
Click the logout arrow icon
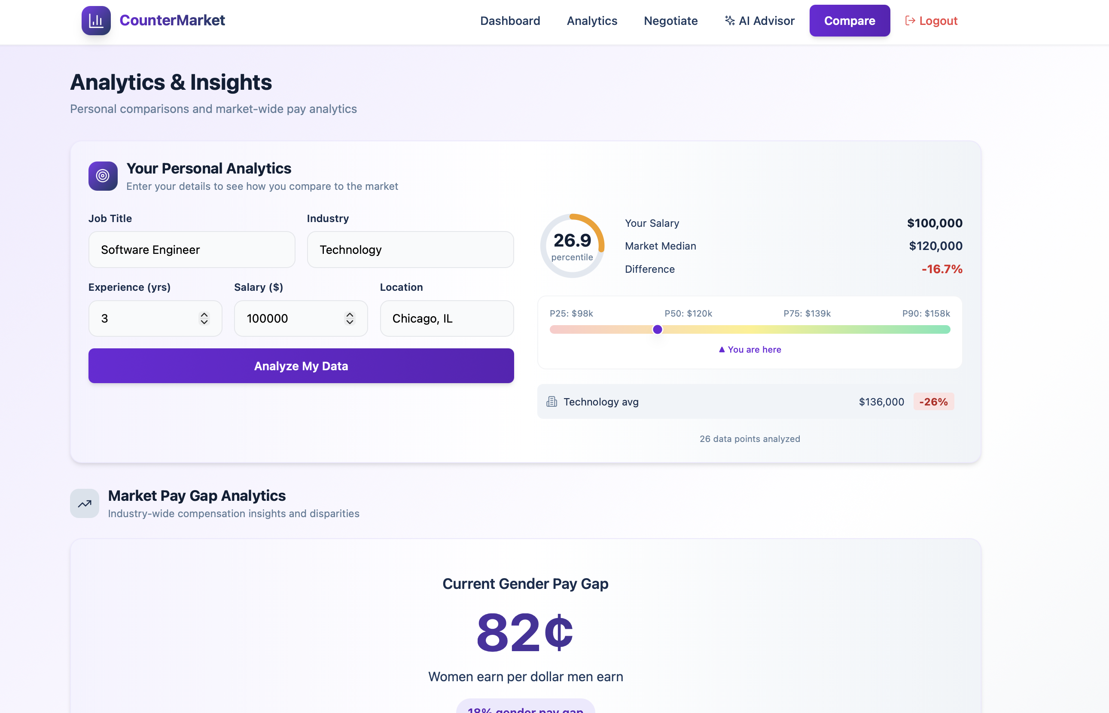[910, 20]
